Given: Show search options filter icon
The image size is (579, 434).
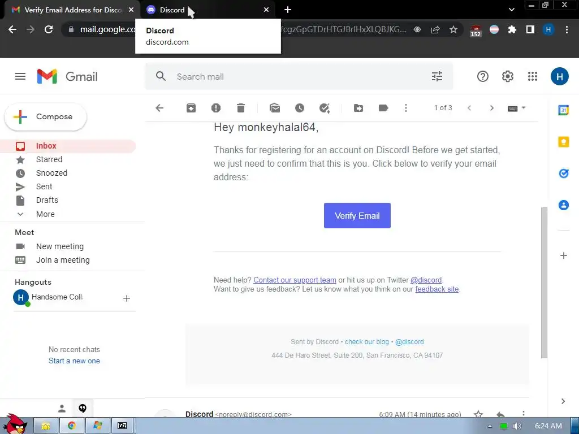Looking at the screenshot, I should 437,76.
